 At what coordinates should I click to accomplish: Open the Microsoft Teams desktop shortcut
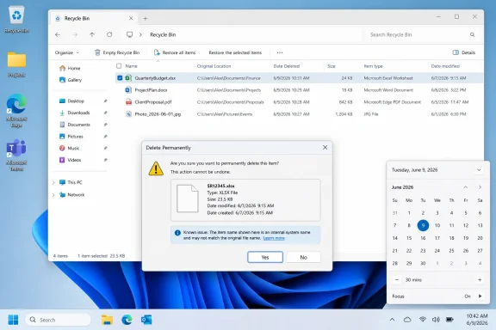(x=16, y=155)
